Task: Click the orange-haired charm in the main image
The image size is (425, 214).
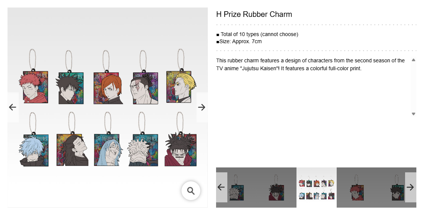Action: point(107,88)
